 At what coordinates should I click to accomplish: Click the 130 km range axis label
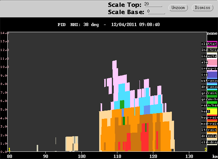click(189, 156)
